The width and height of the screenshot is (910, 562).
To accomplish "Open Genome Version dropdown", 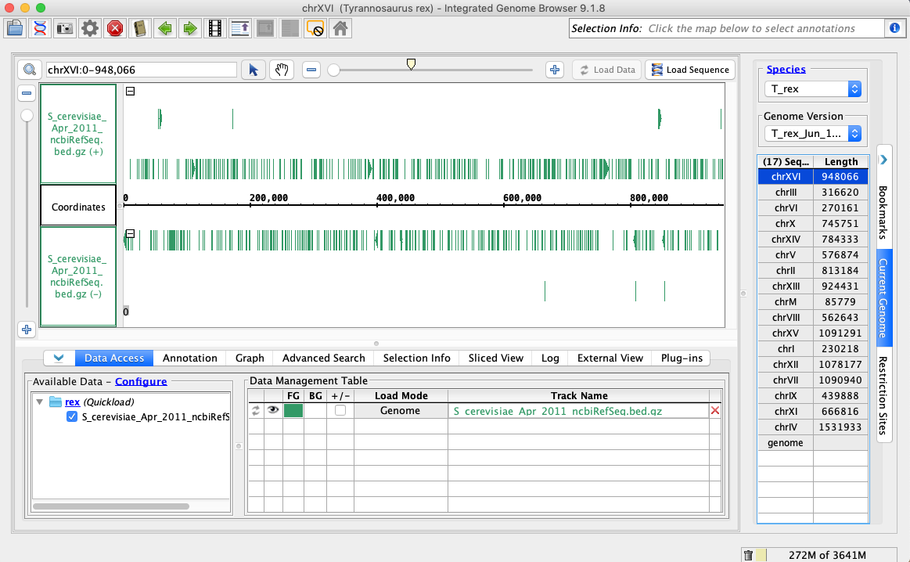I will tap(812, 134).
